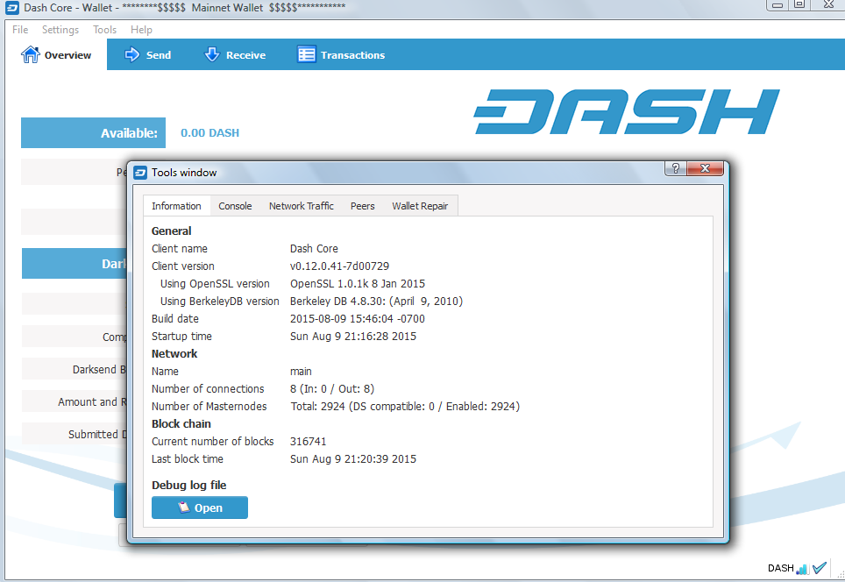Select the Wallet Repair tab
The image size is (845, 582).
click(420, 206)
